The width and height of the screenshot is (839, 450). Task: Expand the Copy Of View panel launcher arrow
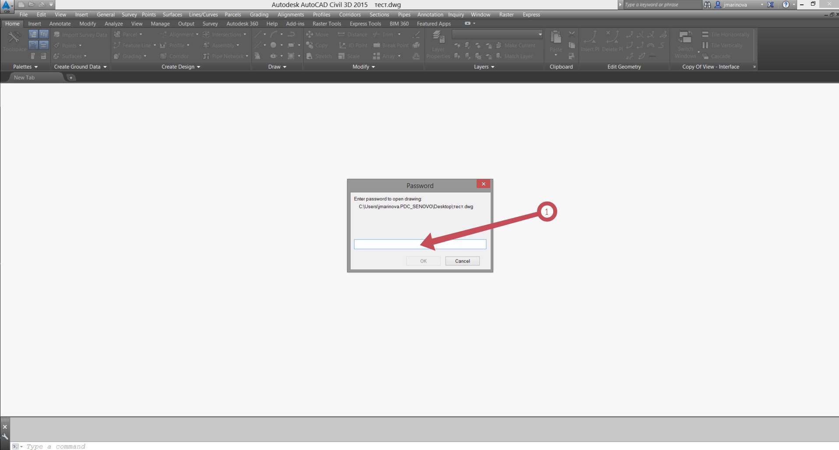(x=754, y=67)
